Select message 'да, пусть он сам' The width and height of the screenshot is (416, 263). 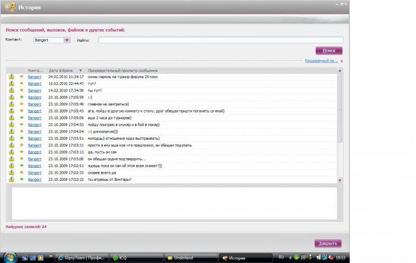click(102, 152)
